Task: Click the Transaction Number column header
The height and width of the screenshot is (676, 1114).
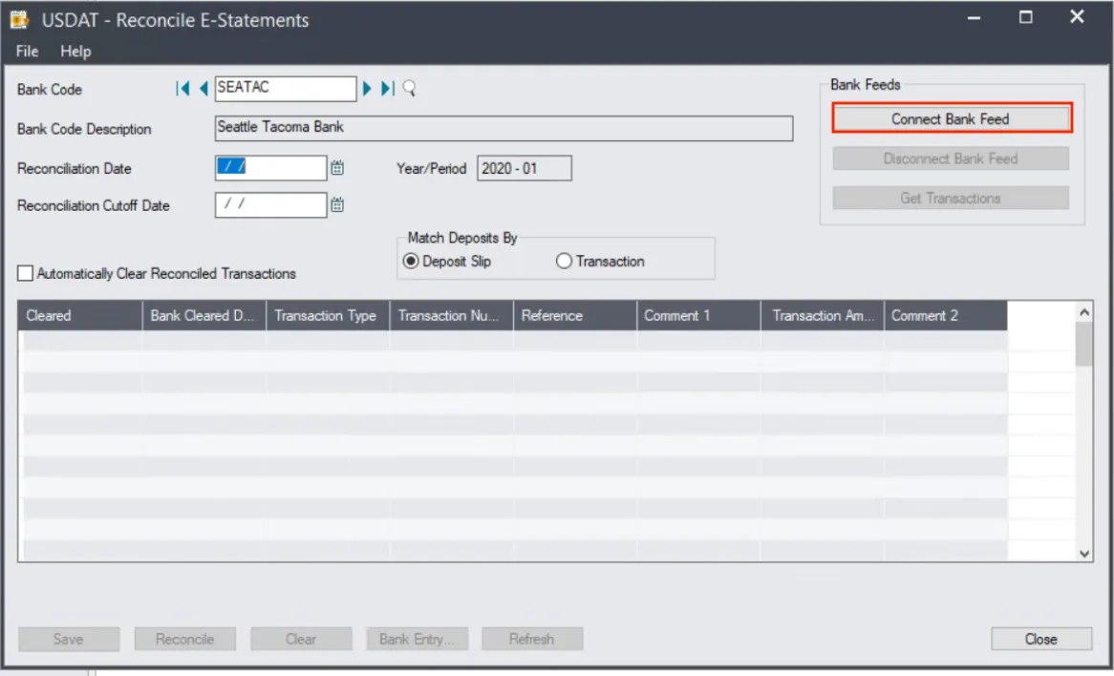Action: [x=451, y=316]
